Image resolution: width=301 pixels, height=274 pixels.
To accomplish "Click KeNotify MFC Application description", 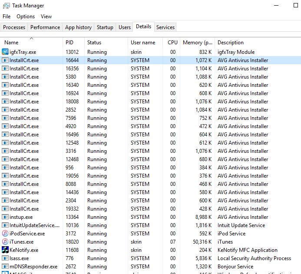I will (247, 250).
